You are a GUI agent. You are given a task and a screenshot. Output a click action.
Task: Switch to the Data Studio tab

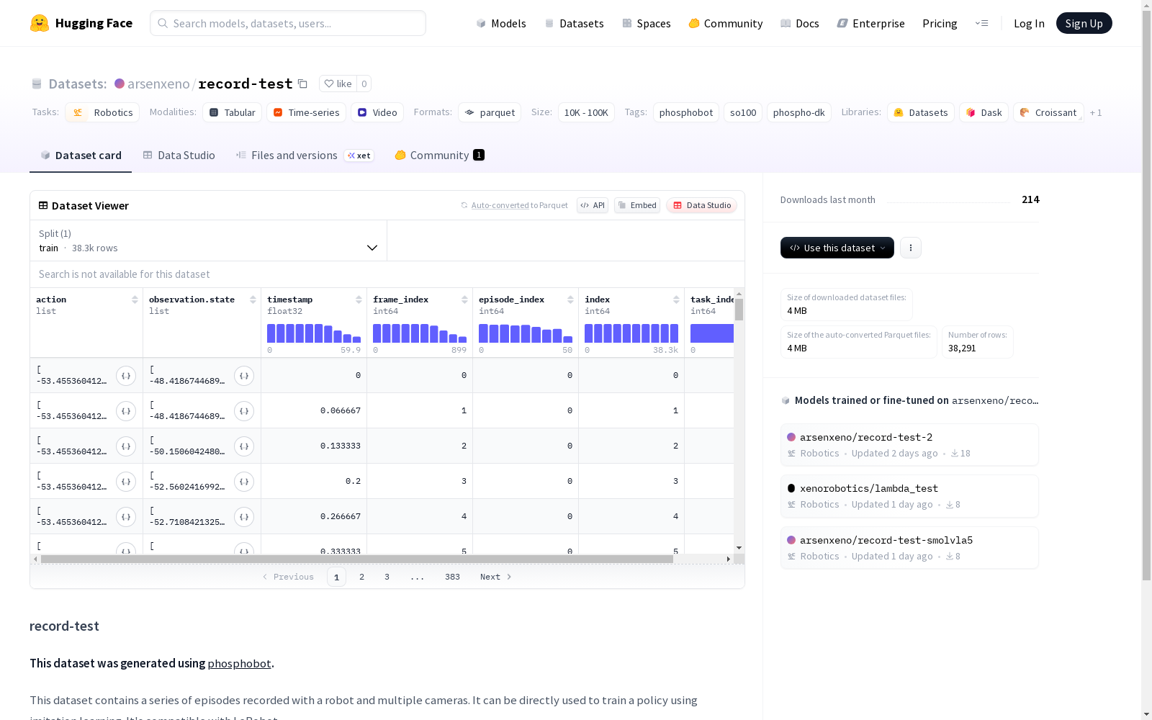[x=179, y=156]
